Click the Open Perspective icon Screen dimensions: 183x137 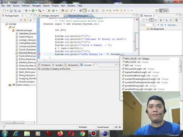click(157, 11)
